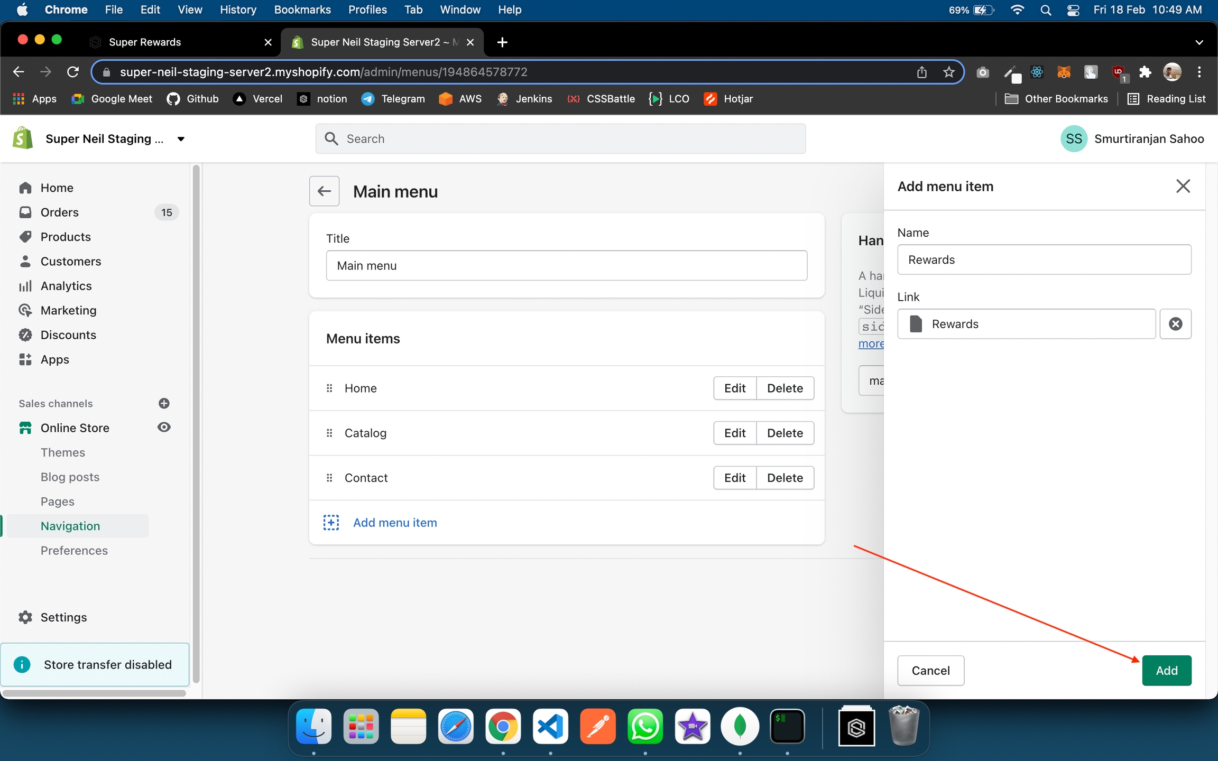Add a sales channel with plus icon
The width and height of the screenshot is (1218, 761).
[x=164, y=403]
